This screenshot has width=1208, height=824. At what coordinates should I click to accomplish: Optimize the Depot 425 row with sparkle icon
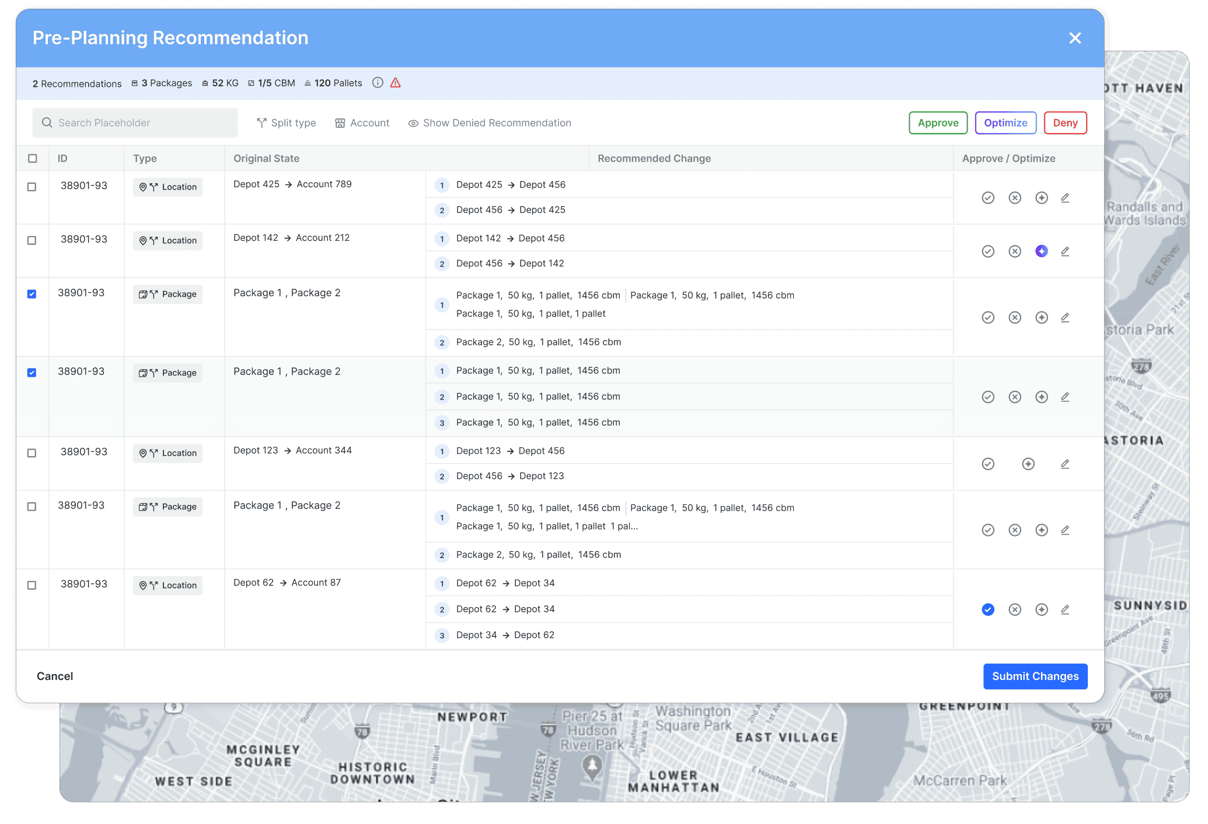1042,198
